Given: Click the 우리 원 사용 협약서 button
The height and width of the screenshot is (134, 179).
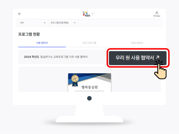Looking at the screenshot, I should [x=138, y=58].
